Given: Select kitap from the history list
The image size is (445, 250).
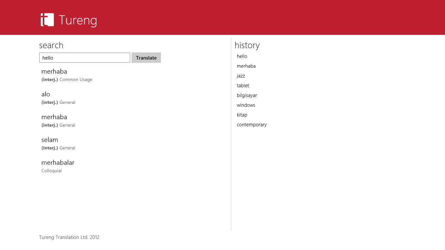Looking at the screenshot, I should pyautogui.click(x=242, y=115).
